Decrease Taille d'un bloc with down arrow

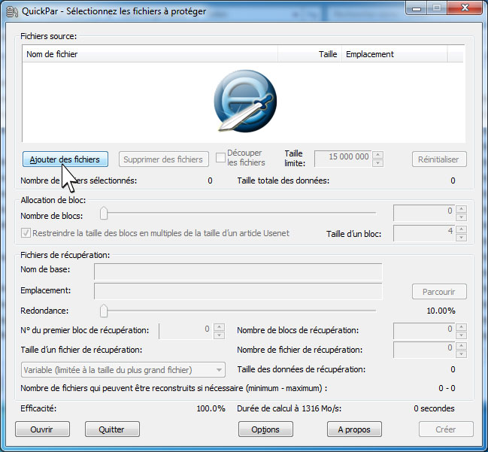tap(461, 238)
